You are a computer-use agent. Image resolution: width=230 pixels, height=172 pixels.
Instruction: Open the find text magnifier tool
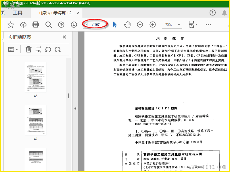(49, 25)
